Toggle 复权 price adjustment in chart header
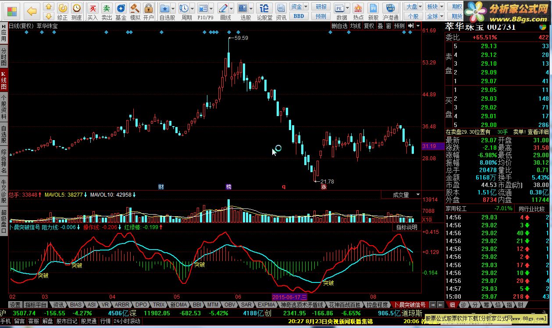552x328 pixels. tap(369, 26)
